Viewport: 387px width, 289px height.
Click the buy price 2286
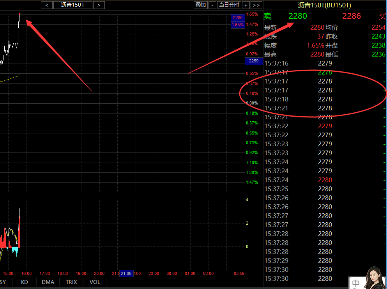[x=352, y=16]
